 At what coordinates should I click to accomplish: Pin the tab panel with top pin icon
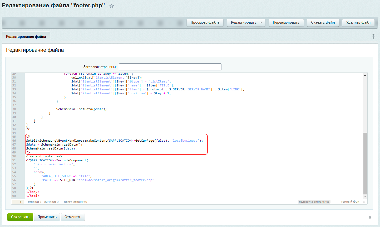373,37
